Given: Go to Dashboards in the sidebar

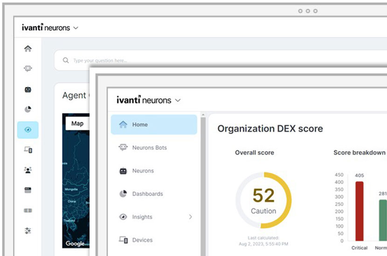Looking at the screenshot, I should pos(147,194).
